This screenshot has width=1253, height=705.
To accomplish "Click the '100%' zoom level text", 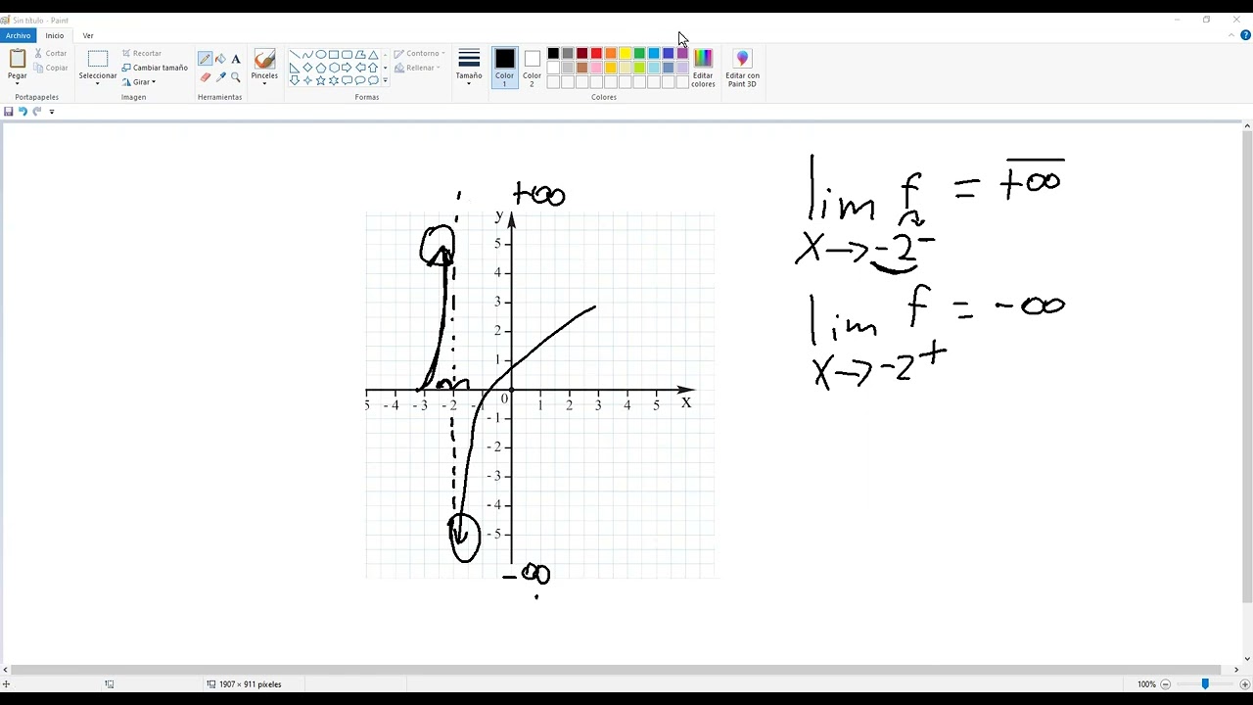I will coord(1146,684).
